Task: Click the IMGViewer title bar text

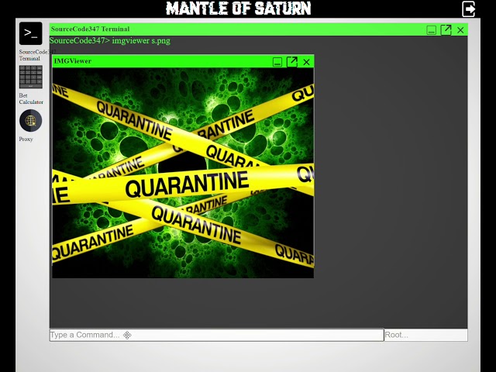Action: pos(73,61)
